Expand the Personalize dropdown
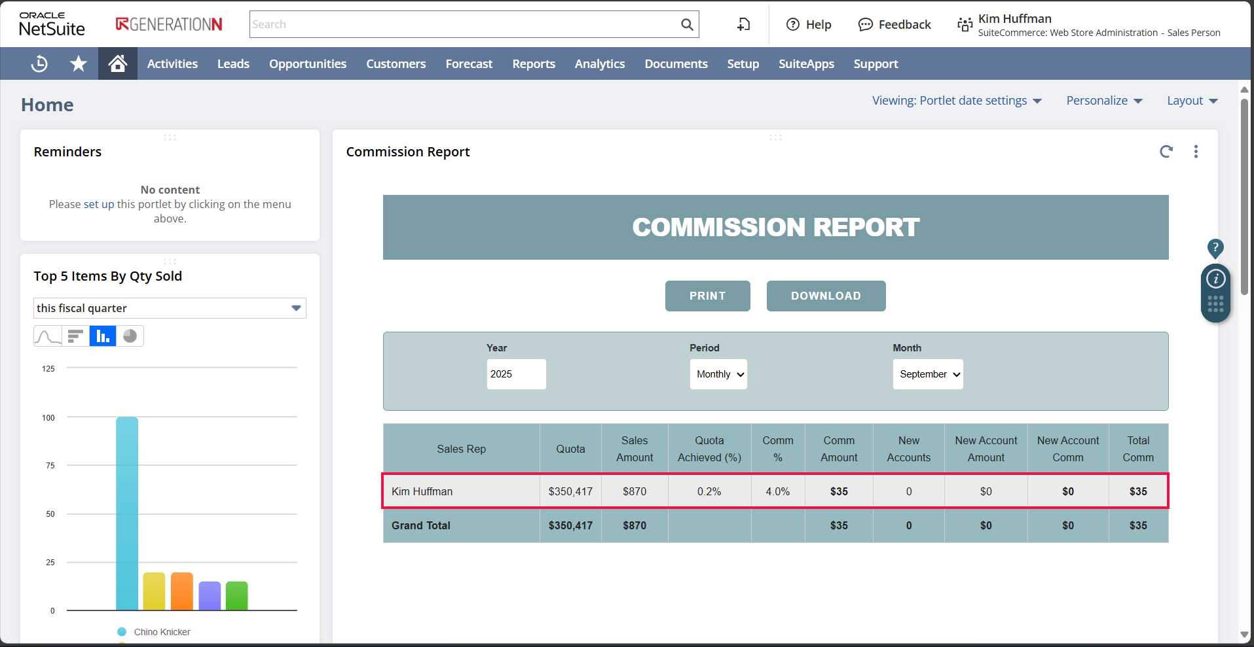The width and height of the screenshot is (1254, 647). pyautogui.click(x=1104, y=101)
